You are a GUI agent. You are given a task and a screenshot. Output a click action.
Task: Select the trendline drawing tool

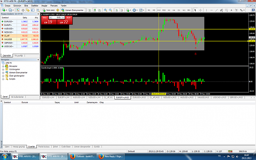coord(217,10)
